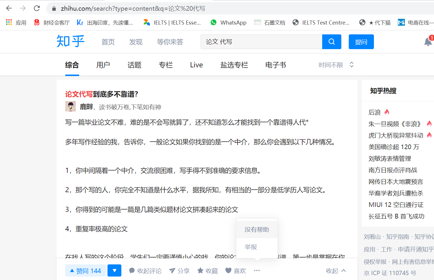This screenshot has width=434, height=280.
Task: Click the 收藏 star icon
Action: 201,271
